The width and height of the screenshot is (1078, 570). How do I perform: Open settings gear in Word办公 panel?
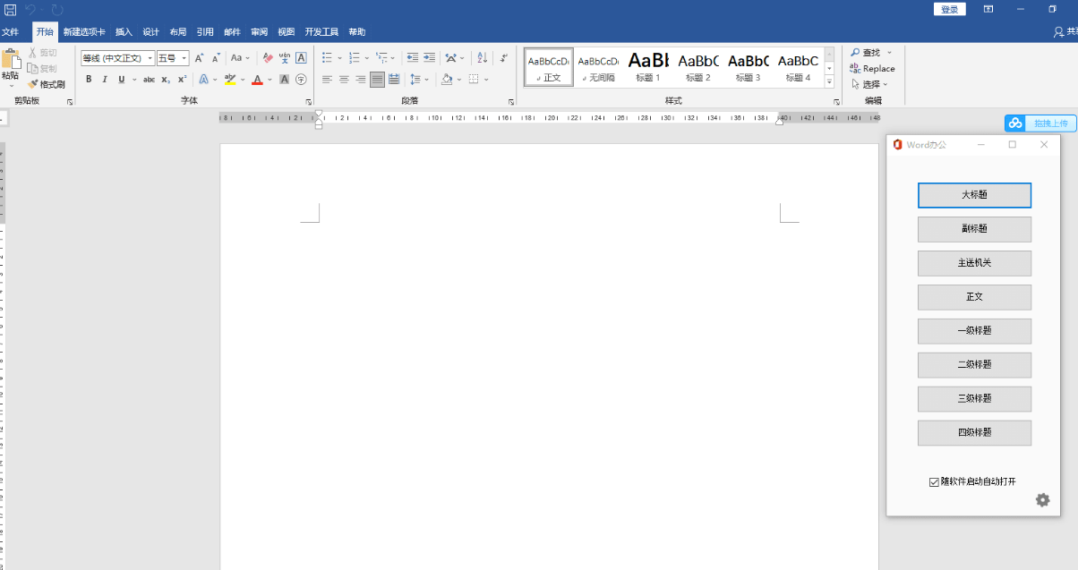tap(1042, 500)
